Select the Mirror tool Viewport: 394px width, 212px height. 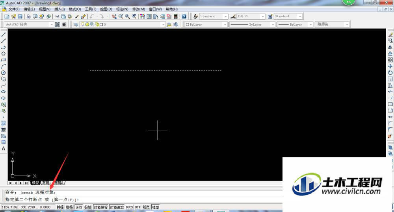pos(390,47)
